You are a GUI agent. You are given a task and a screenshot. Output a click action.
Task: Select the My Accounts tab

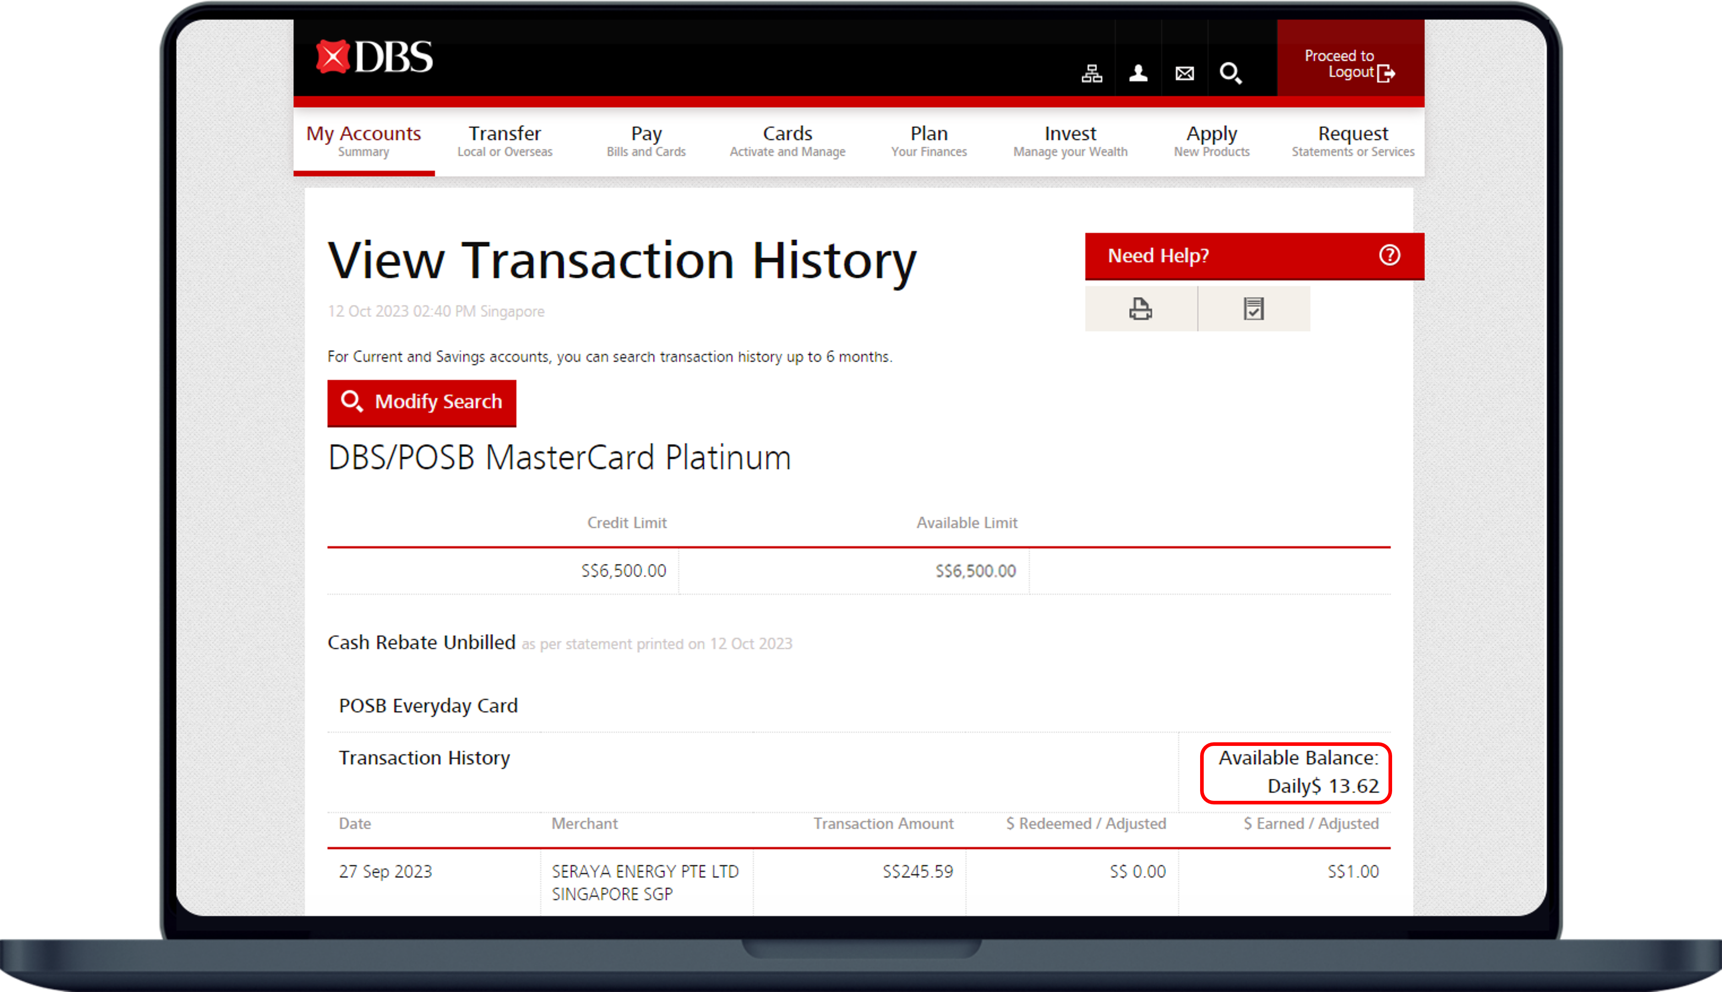pos(364,141)
